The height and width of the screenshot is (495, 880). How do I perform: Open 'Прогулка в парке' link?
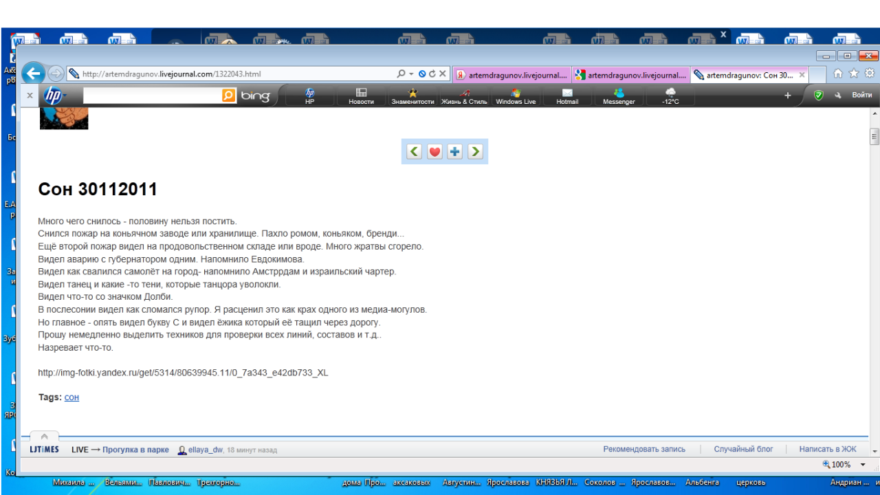tap(135, 450)
